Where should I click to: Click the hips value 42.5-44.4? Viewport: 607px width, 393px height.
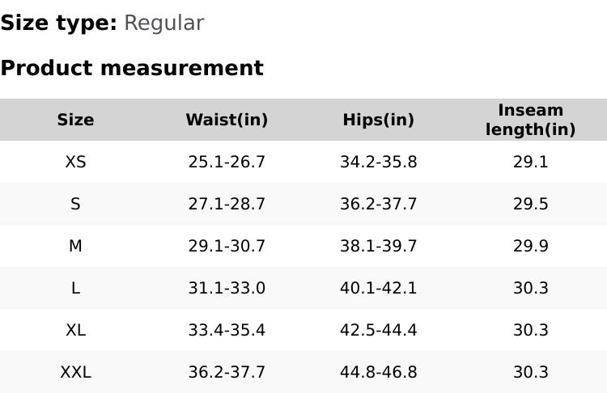click(378, 330)
